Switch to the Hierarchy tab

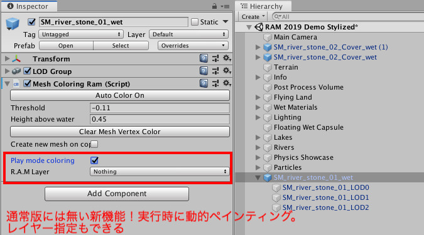pos(263,6)
